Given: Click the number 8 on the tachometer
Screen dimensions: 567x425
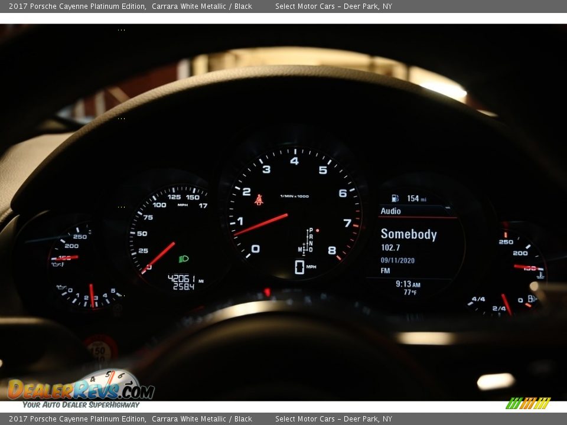Looking at the screenshot, I should (332, 250).
